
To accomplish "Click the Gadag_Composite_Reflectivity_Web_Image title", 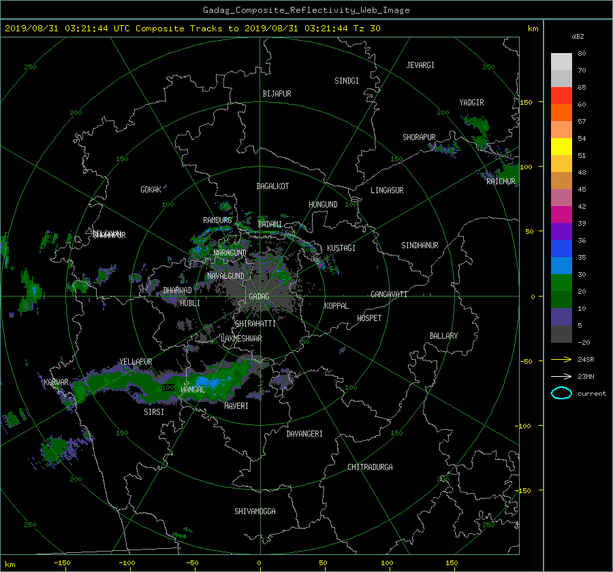I will click(x=306, y=10).
